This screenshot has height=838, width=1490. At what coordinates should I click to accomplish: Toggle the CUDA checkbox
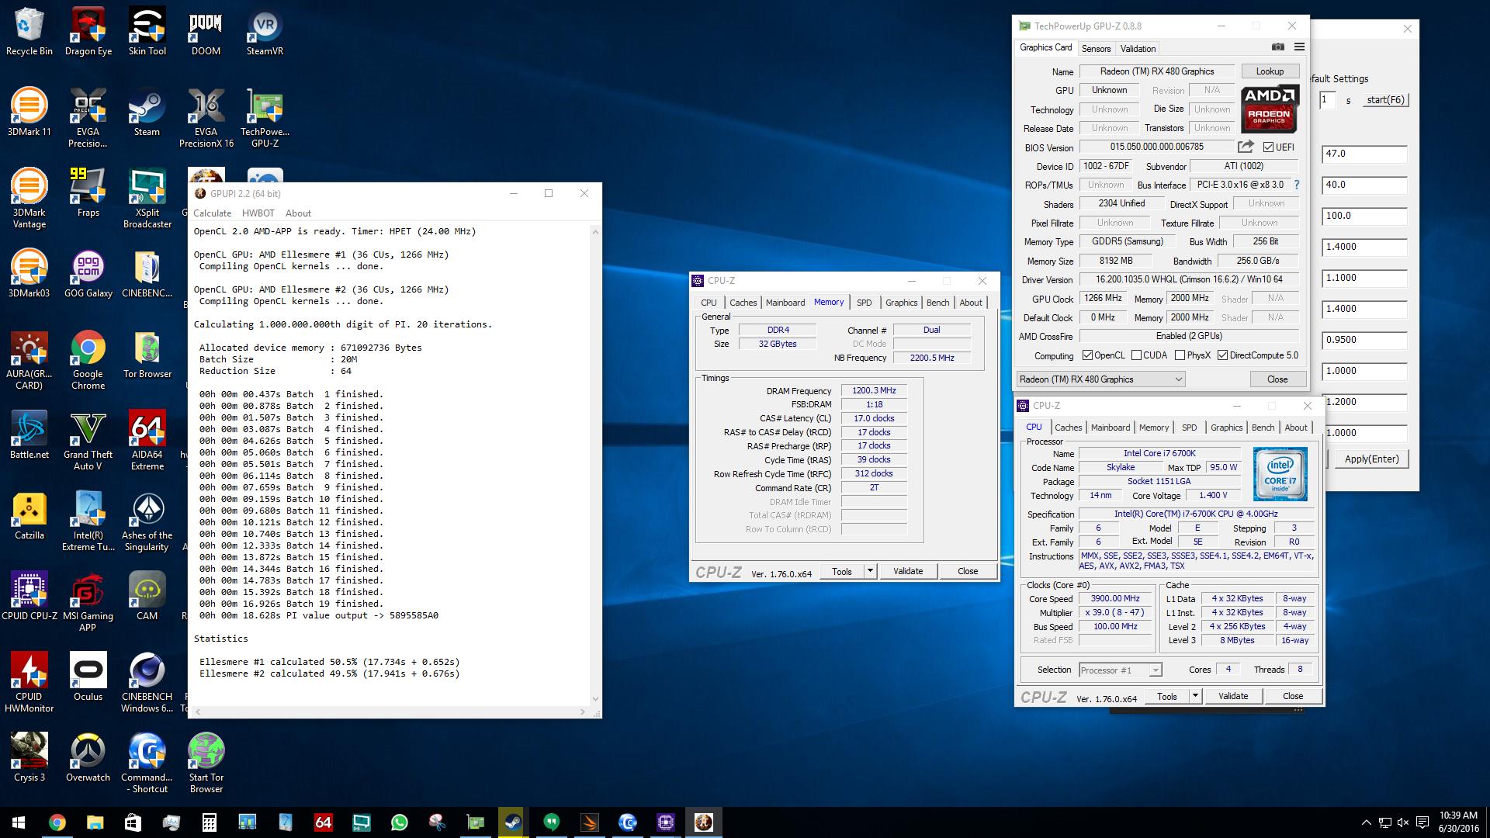pyautogui.click(x=1136, y=355)
